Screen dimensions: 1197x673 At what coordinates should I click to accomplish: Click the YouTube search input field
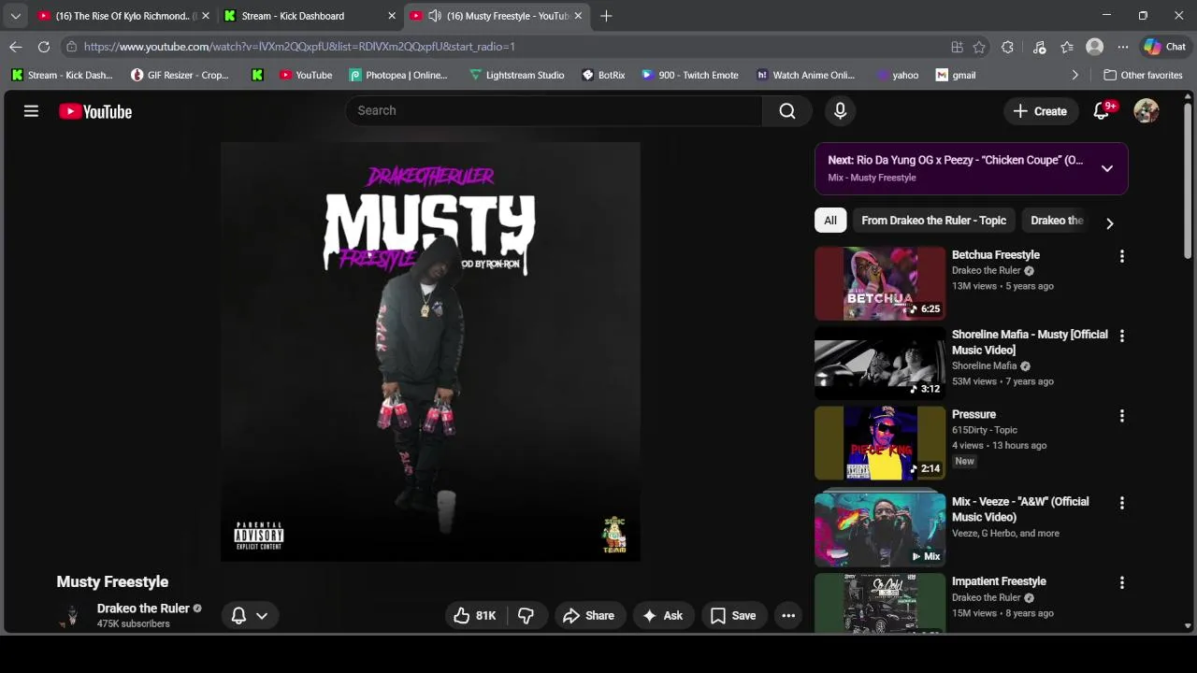click(554, 110)
